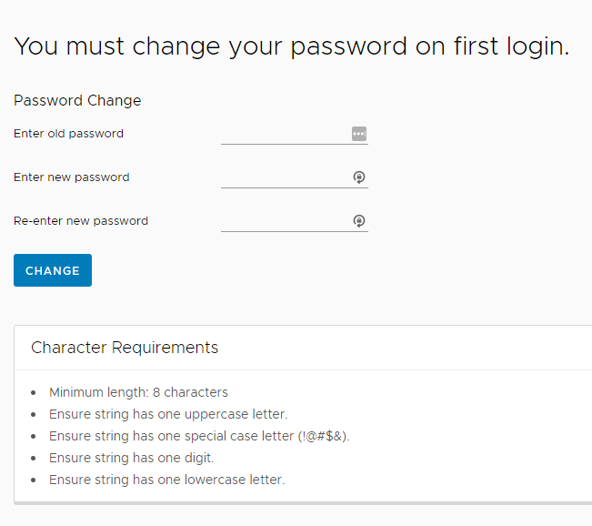Image resolution: width=592 pixels, height=526 pixels.
Task: Select the 'one digit' requirement line
Action: click(131, 458)
